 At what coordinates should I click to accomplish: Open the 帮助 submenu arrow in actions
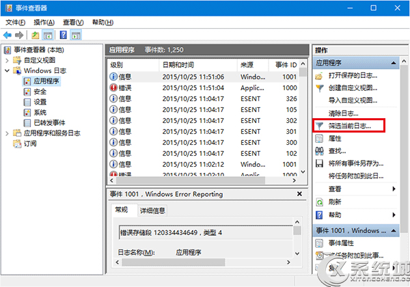click(394, 215)
